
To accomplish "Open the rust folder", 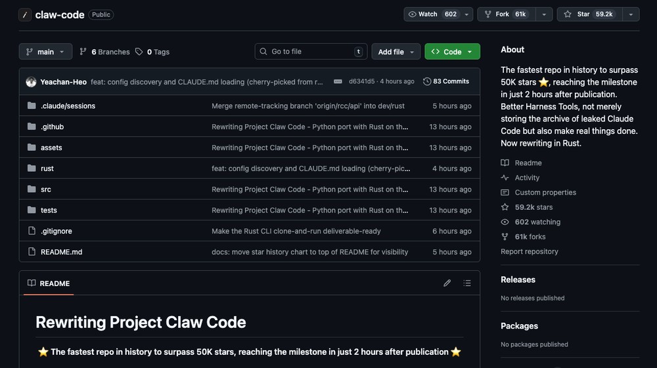I will (47, 169).
